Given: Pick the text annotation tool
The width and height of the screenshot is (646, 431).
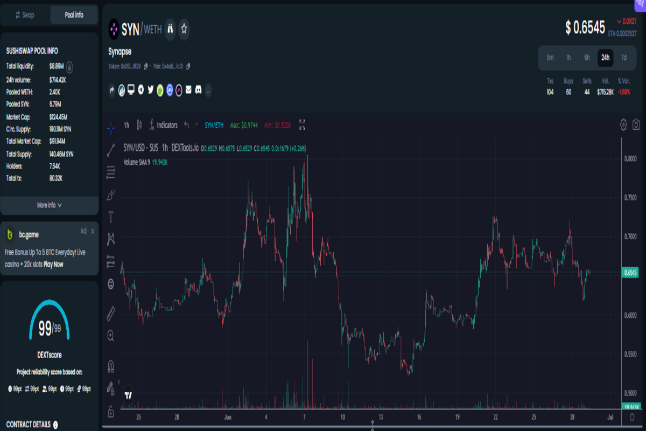Looking at the screenshot, I should [111, 217].
